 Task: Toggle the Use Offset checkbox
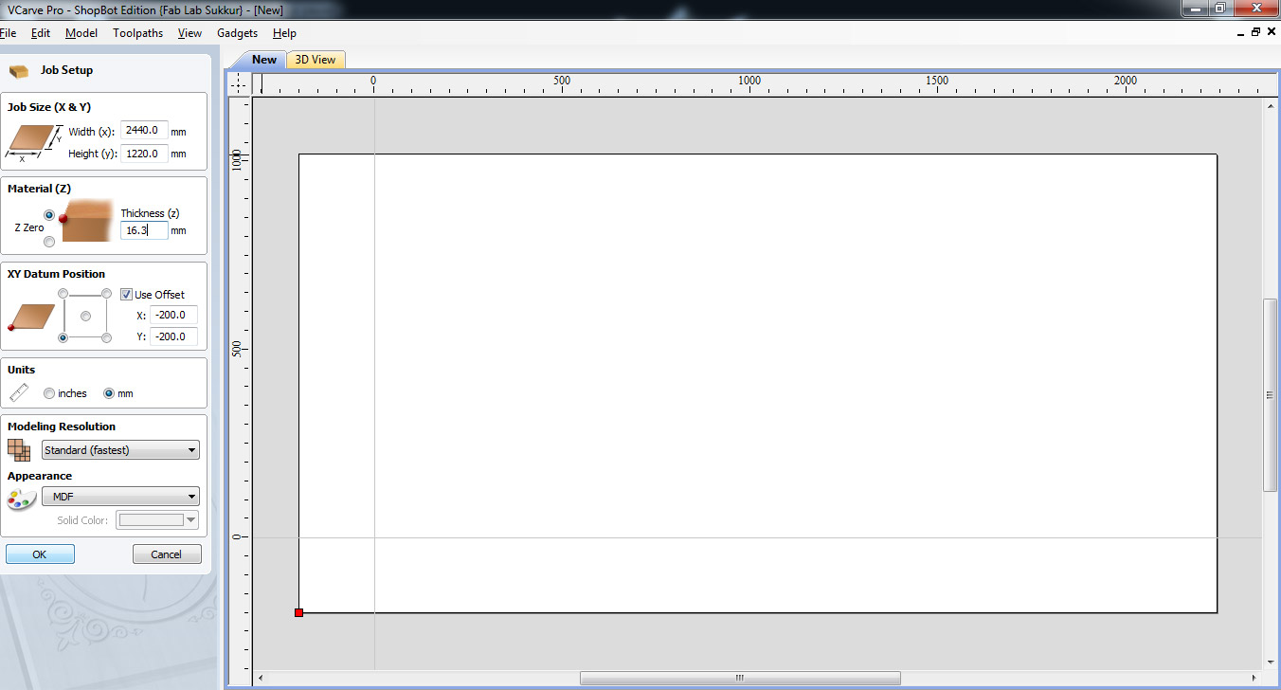point(126,295)
